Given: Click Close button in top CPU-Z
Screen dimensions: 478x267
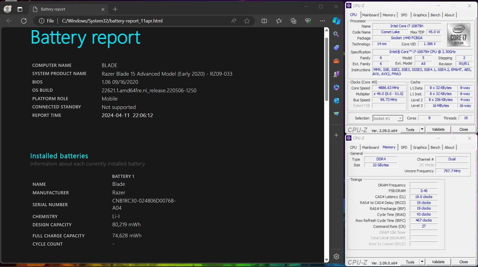Looking at the screenshot, I should pos(463,130).
